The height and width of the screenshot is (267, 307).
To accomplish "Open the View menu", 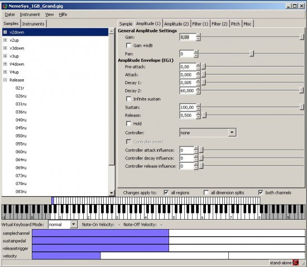I will (x=49, y=14).
